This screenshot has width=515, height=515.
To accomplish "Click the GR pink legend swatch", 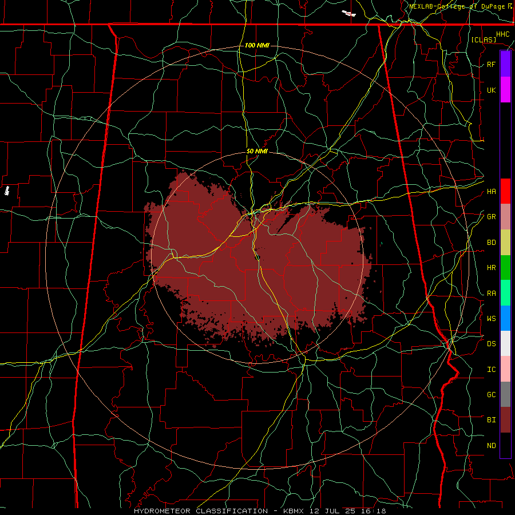I will 505,217.
